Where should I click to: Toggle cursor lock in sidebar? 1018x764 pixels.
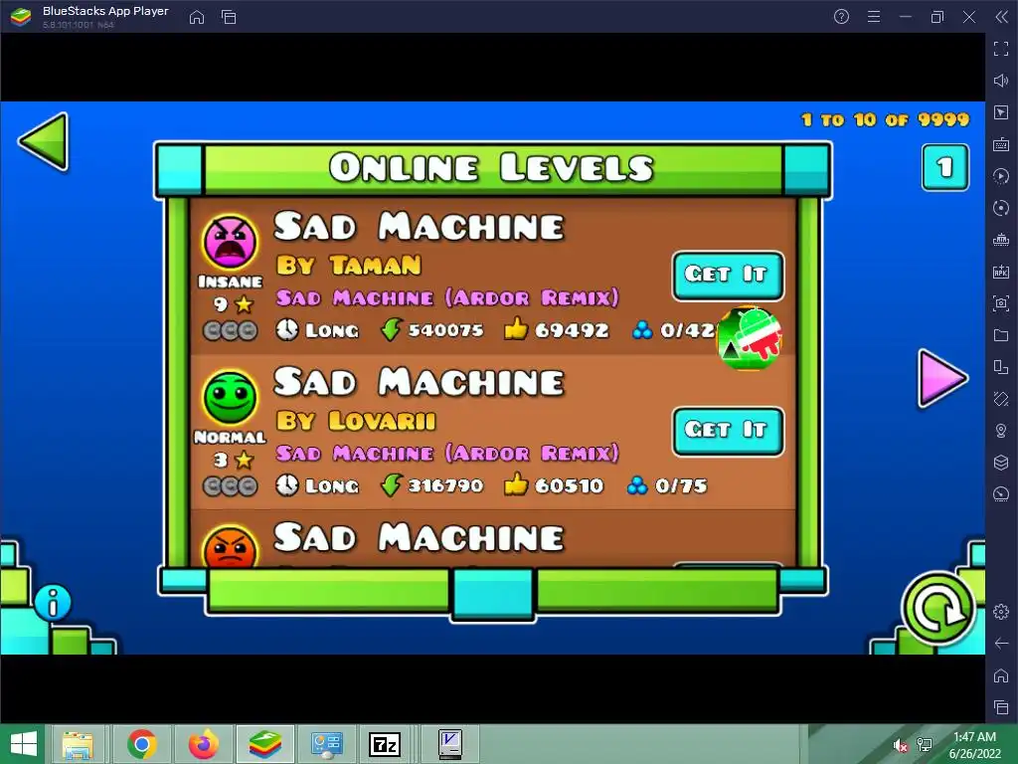[x=1001, y=112]
